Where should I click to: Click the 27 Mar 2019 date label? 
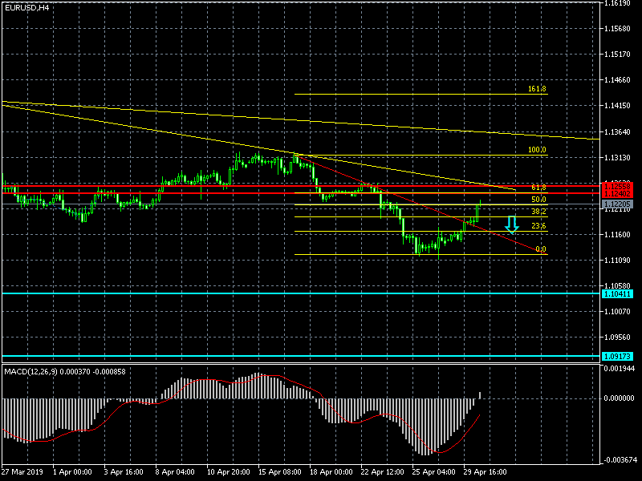pyautogui.click(x=22, y=472)
